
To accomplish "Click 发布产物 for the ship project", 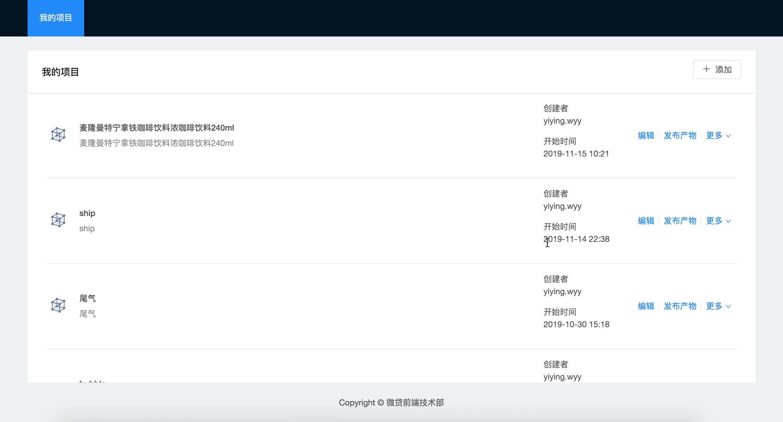I will click(x=680, y=221).
